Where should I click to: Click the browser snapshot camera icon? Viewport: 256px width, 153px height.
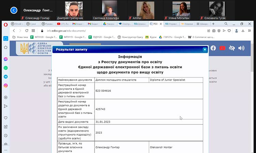point(213,31)
